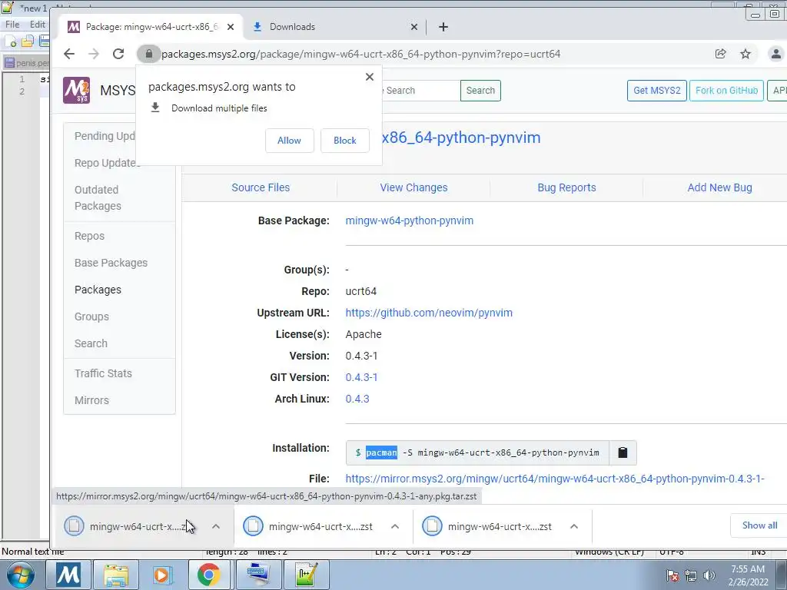This screenshot has height=590, width=787.
Task: Open Bug Reports tab link
Action: tap(566, 187)
